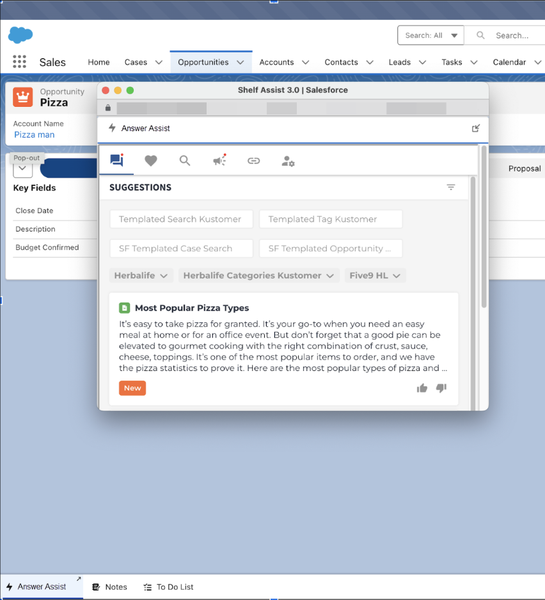The image size is (545, 600).
Task: Open the Herbalife Categories Kustomer dropdown
Action: click(258, 276)
